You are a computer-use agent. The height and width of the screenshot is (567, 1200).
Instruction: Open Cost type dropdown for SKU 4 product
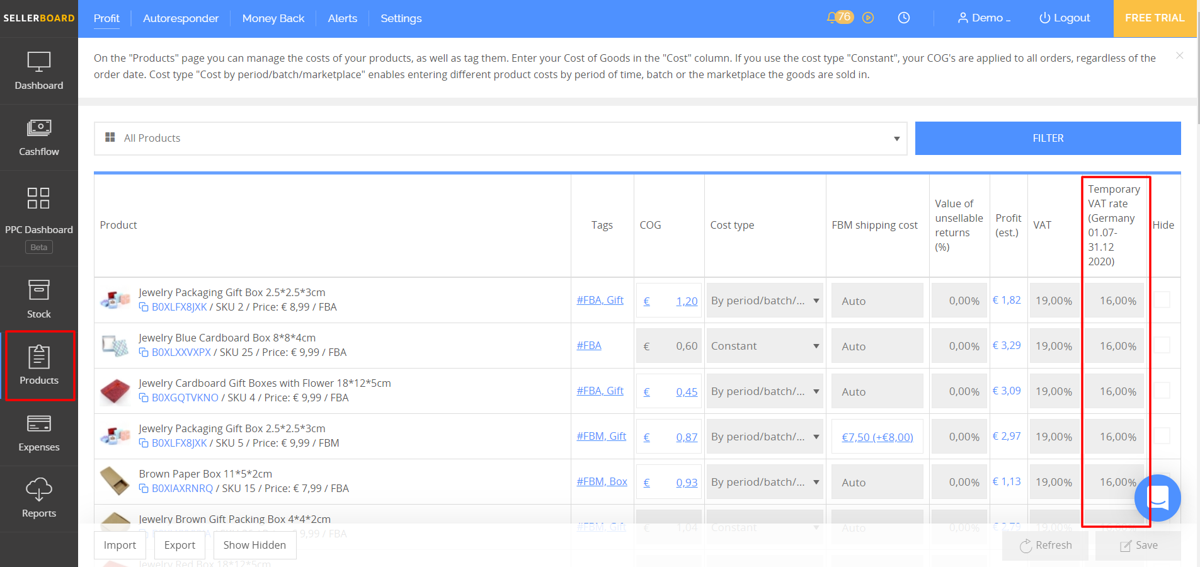pyautogui.click(x=765, y=391)
